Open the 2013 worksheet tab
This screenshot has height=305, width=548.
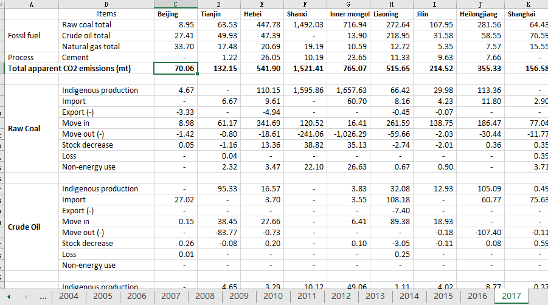click(375, 296)
